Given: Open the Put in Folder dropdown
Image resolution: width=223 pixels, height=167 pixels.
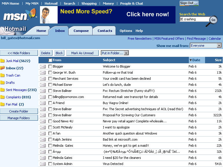Looking at the screenshot, I should point(115,53).
